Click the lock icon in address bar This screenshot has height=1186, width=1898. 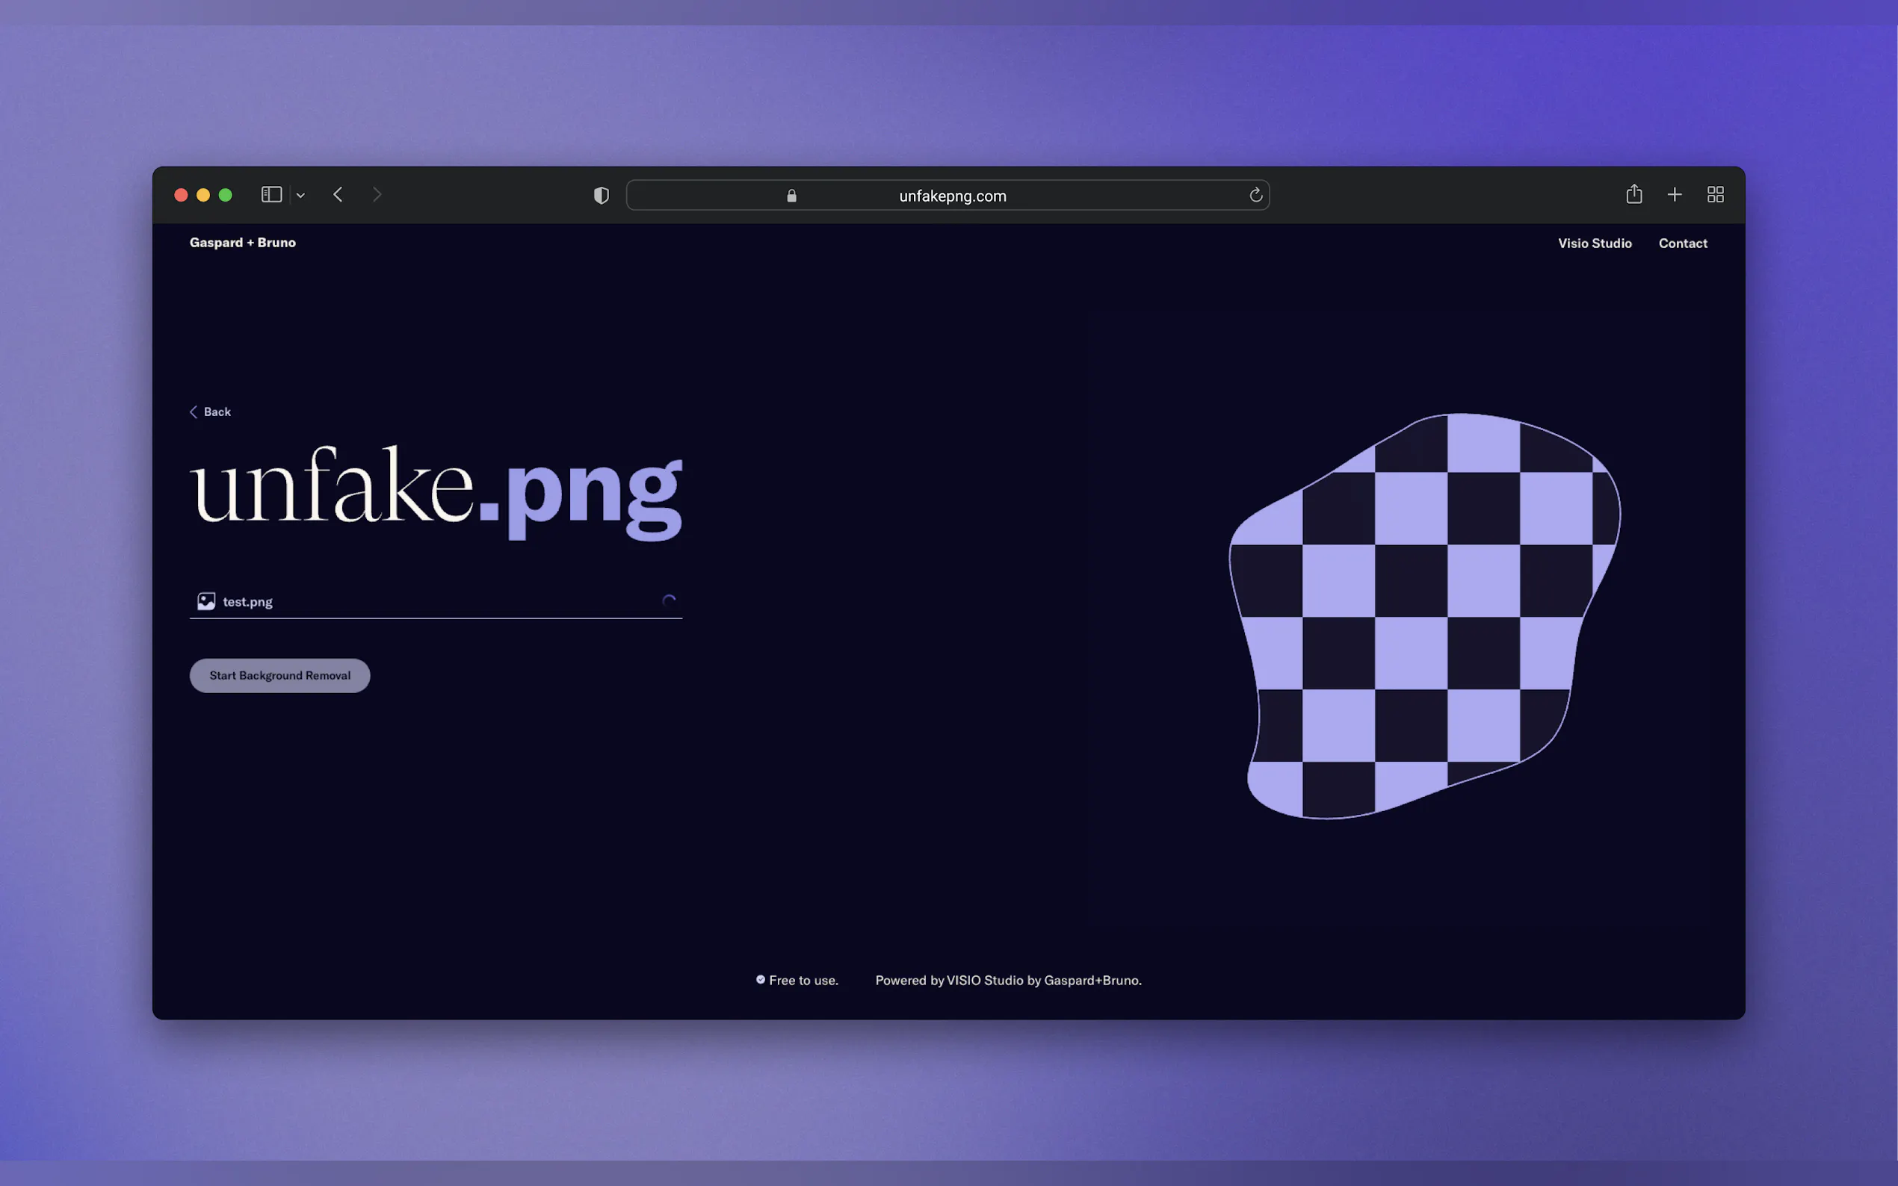(791, 196)
